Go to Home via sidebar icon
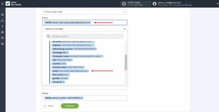 [2, 15]
